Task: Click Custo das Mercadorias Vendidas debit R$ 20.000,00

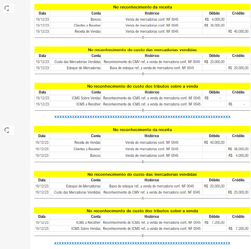Action: [214, 62]
